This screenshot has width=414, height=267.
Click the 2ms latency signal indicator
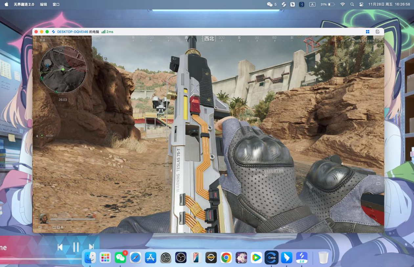point(107,32)
